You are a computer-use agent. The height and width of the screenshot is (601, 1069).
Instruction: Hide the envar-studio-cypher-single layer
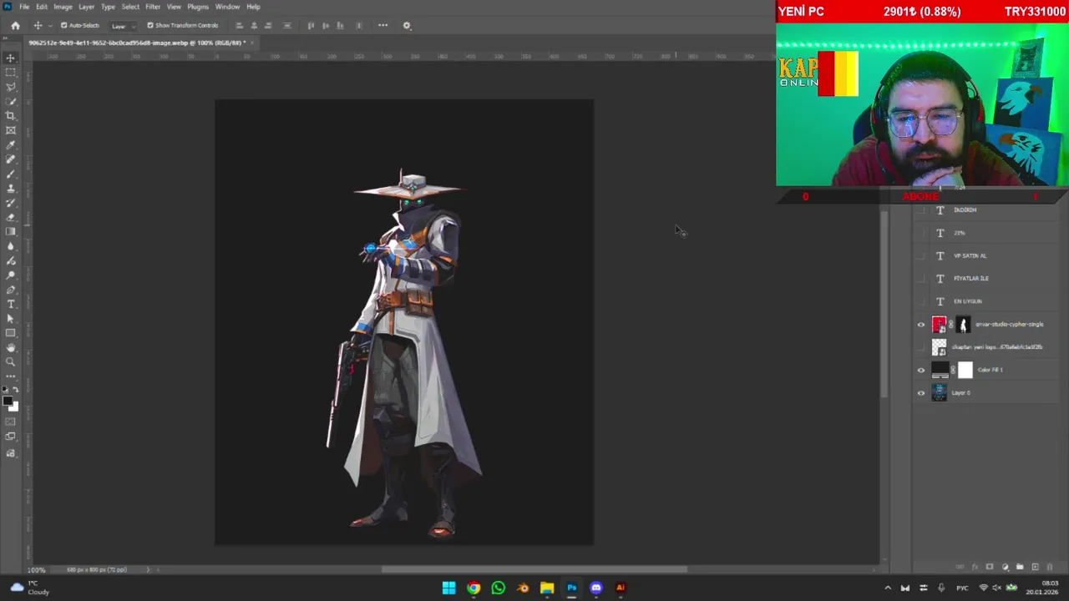click(x=921, y=325)
